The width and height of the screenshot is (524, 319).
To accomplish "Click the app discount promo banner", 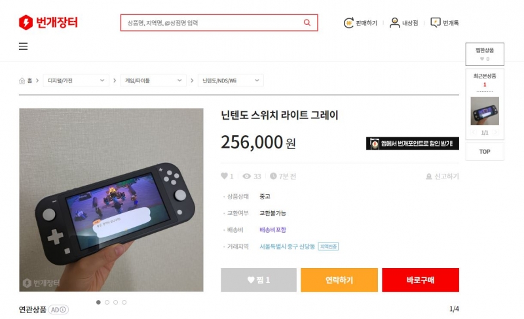I will point(412,144).
